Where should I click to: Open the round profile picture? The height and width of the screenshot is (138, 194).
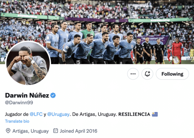point(28,63)
